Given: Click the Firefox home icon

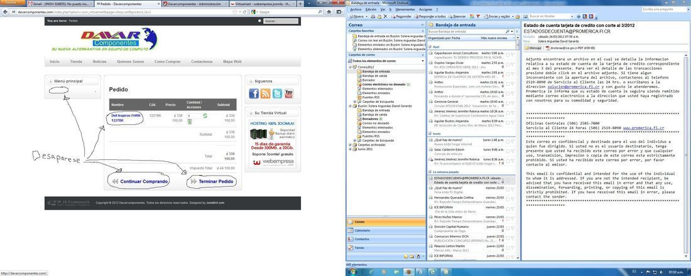Looking at the screenshot, I should (x=329, y=12).
